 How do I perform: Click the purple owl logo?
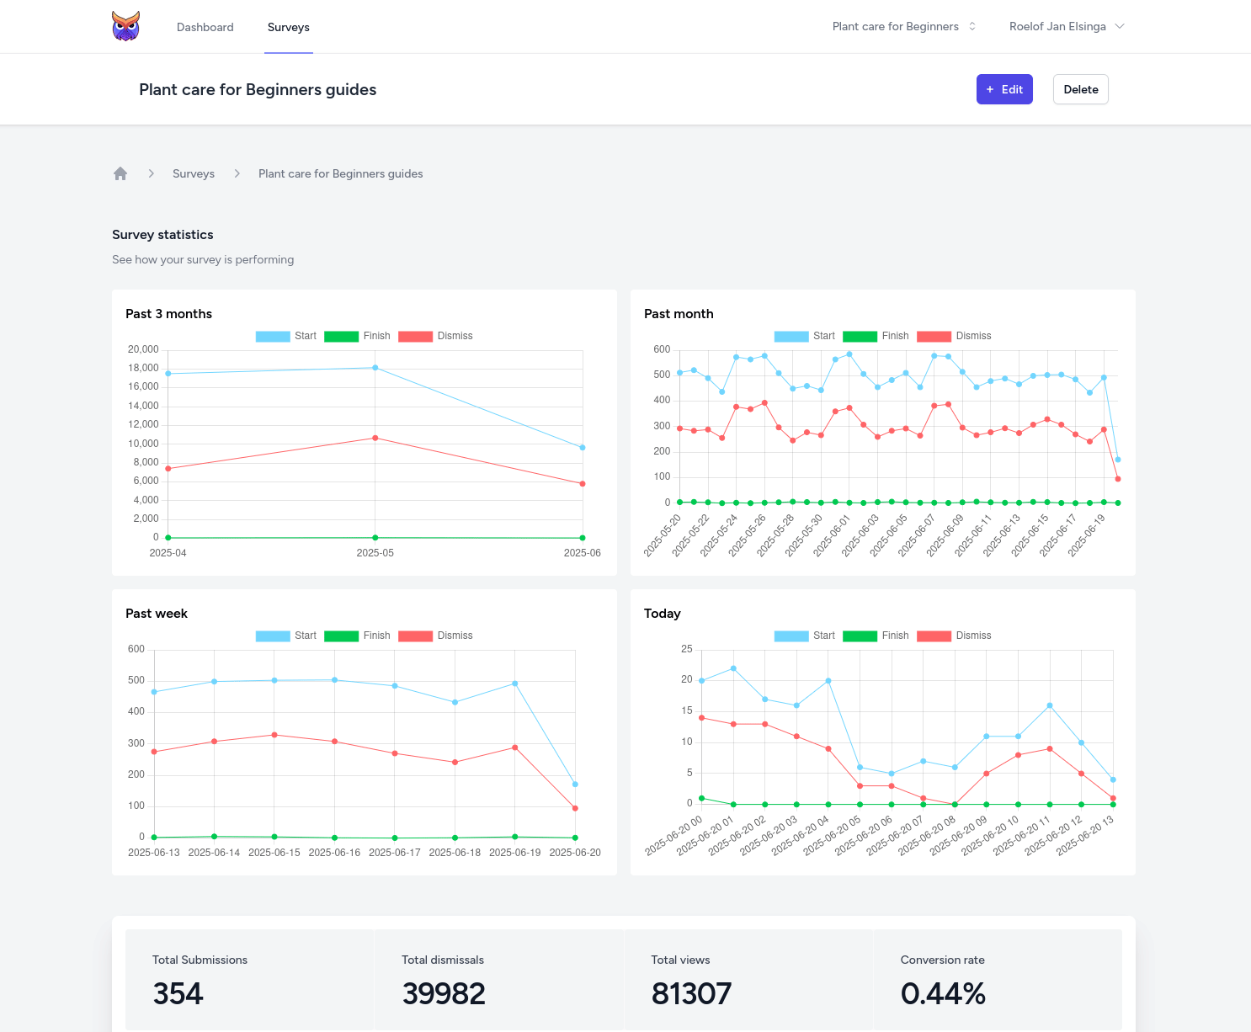125,25
